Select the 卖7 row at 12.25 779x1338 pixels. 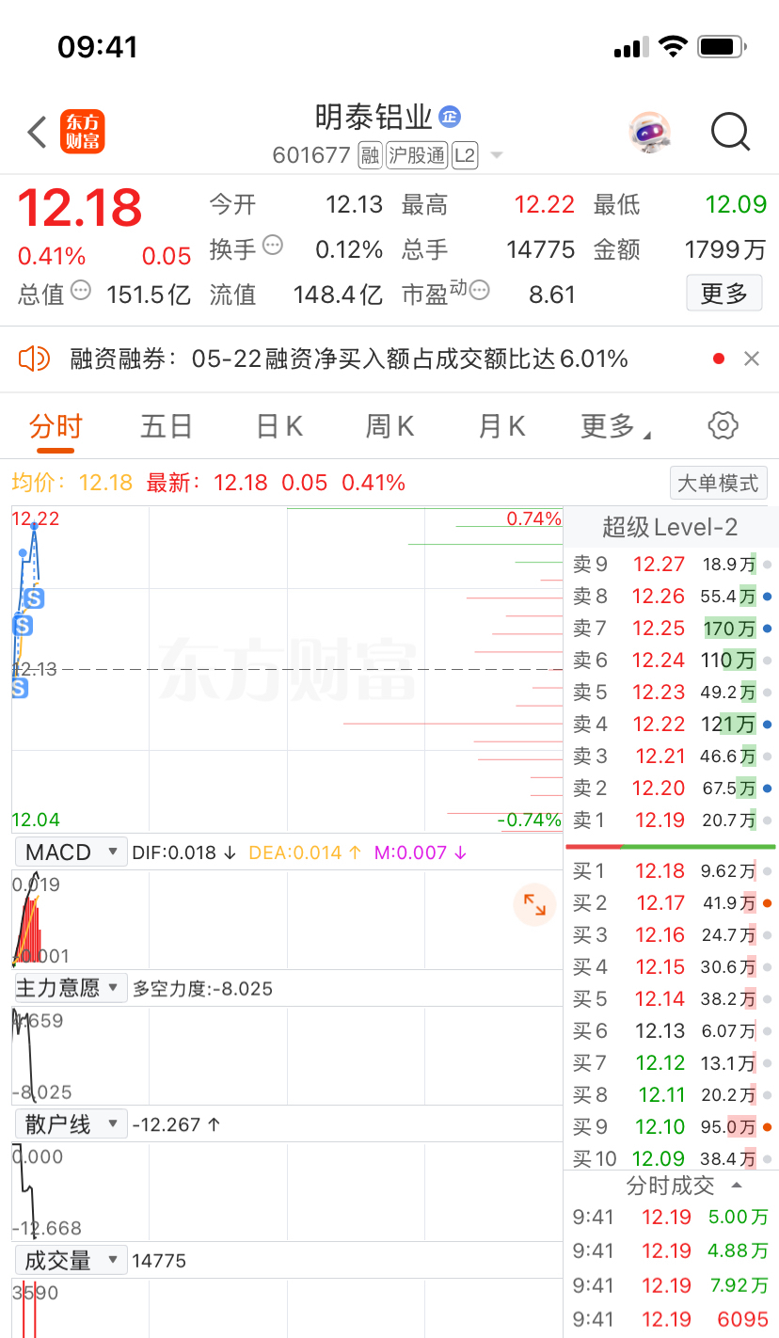[x=671, y=629]
